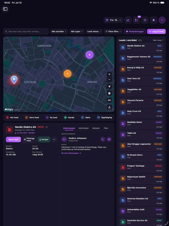The height and width of the screenshot is (226, 169).
Task: Click the street view joystick icon
Action: click(x=109, y=107)
